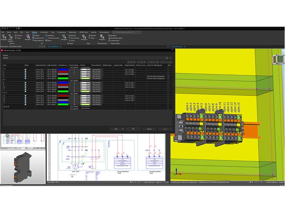Click the Addresses command in PLC group
Screen dimensions: 285x213
coord(50,35)
